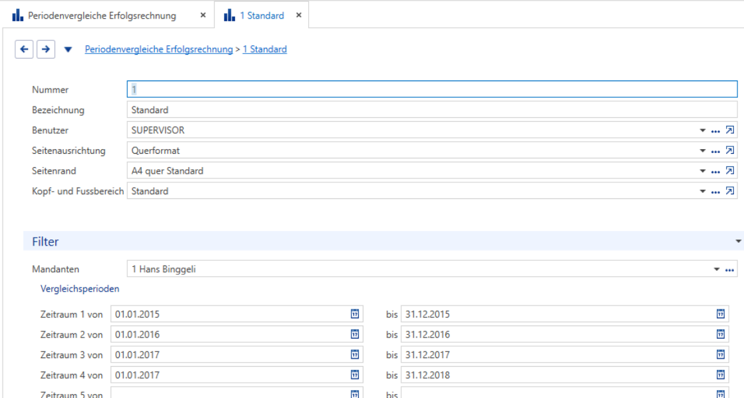The image size is (744, 398).
Task: Select the 1 Standard tab
Action: coord(262,16)
